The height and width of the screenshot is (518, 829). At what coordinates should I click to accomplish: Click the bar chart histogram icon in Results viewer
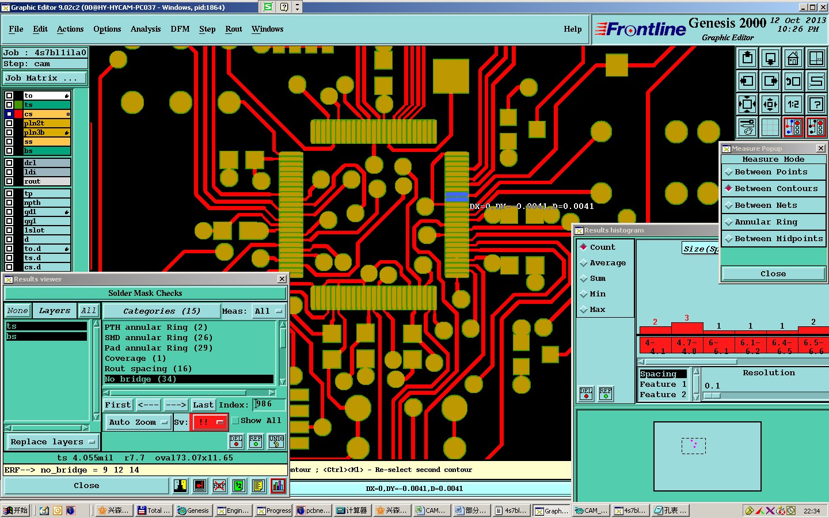[278, 486]
